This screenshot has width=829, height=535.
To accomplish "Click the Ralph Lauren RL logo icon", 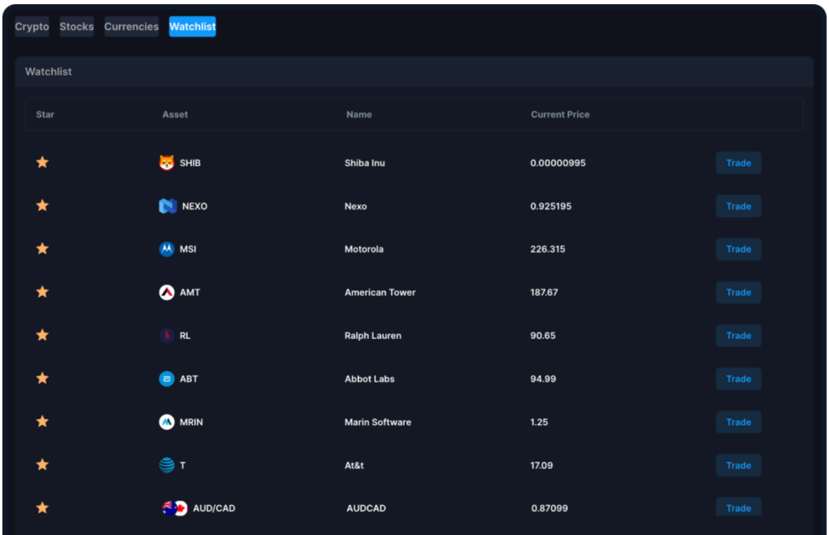I will pyautogui.click(x=167, y=336).
